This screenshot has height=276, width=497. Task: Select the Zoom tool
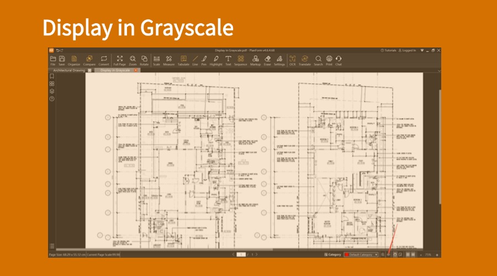click(x=133, y=60)
